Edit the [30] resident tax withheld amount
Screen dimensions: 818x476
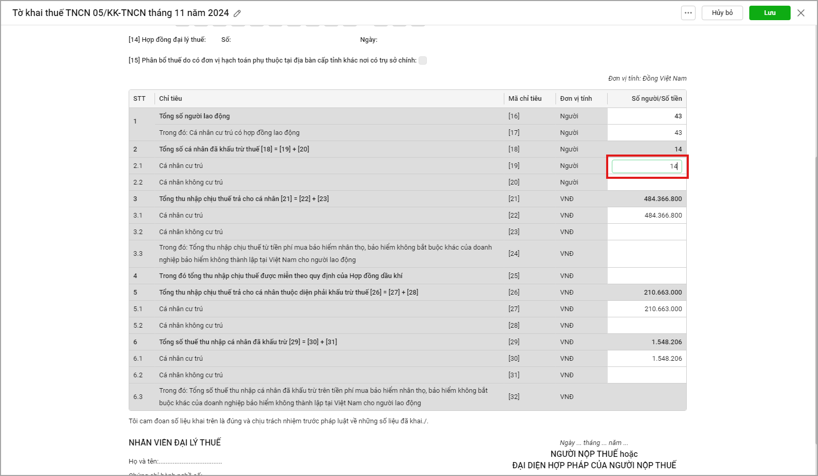tap(646, 359)
